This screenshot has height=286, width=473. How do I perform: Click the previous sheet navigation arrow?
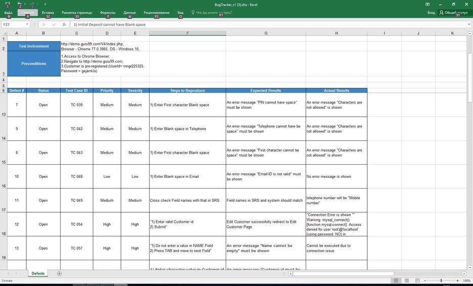pyautogui.click(x=9, y=274)
